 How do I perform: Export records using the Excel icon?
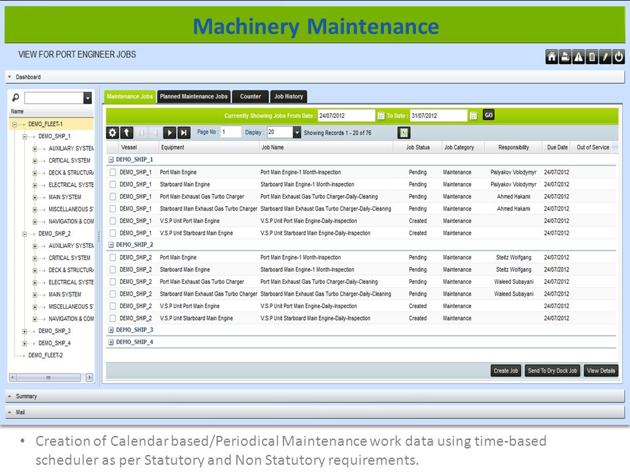pyautogui.click(x=404, y=133)
